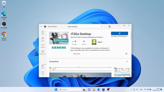Viewport: 164px width, 92px height.
Task: Click the ENG language indicator
Action: [141, 89]
